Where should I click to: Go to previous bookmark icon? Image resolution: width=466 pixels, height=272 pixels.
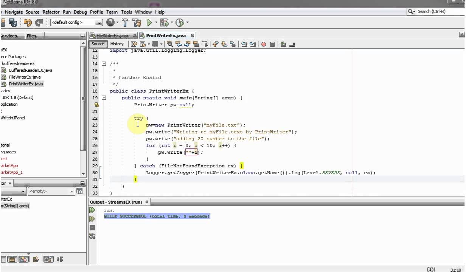pos(215,44)
